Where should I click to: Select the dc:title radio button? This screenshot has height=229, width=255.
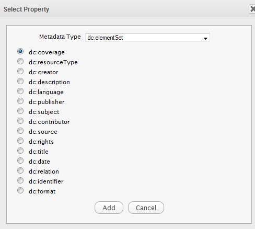pos(20,151)
